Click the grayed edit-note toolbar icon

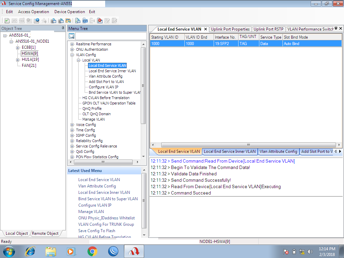click(107, 20)
